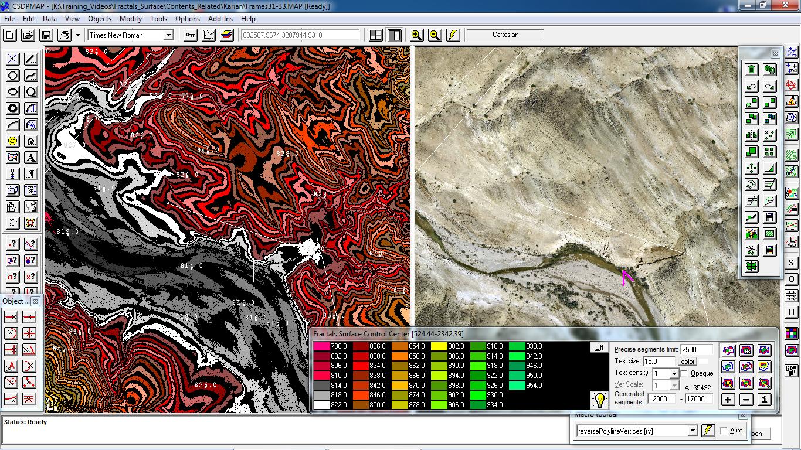Select the thick ring donut tool
The height and width of the screenshot is (450, 801).
tap(12, 108)
